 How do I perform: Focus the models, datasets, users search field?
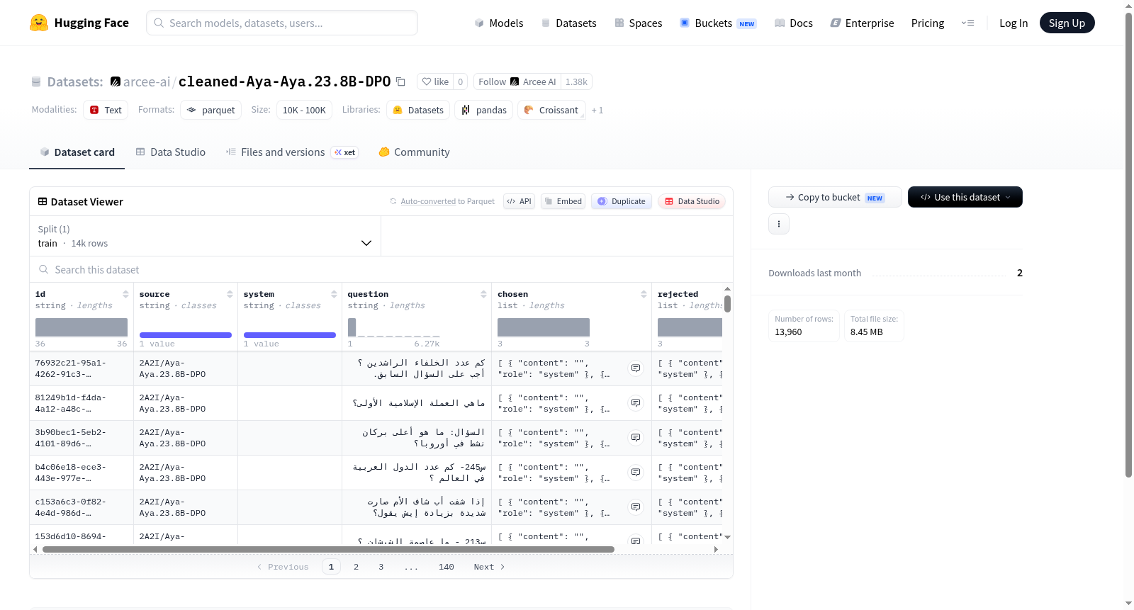(282, 23)
